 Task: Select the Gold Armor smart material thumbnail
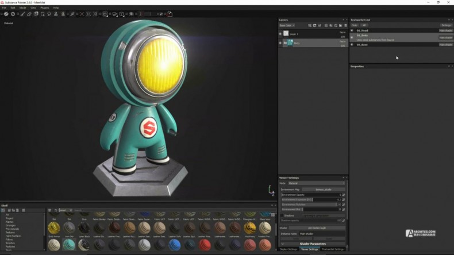[x=54, y=228]
